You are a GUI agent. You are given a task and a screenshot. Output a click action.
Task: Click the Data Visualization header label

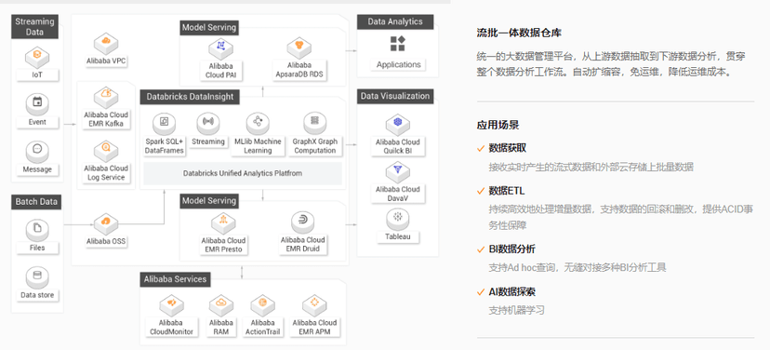[395, 96]
